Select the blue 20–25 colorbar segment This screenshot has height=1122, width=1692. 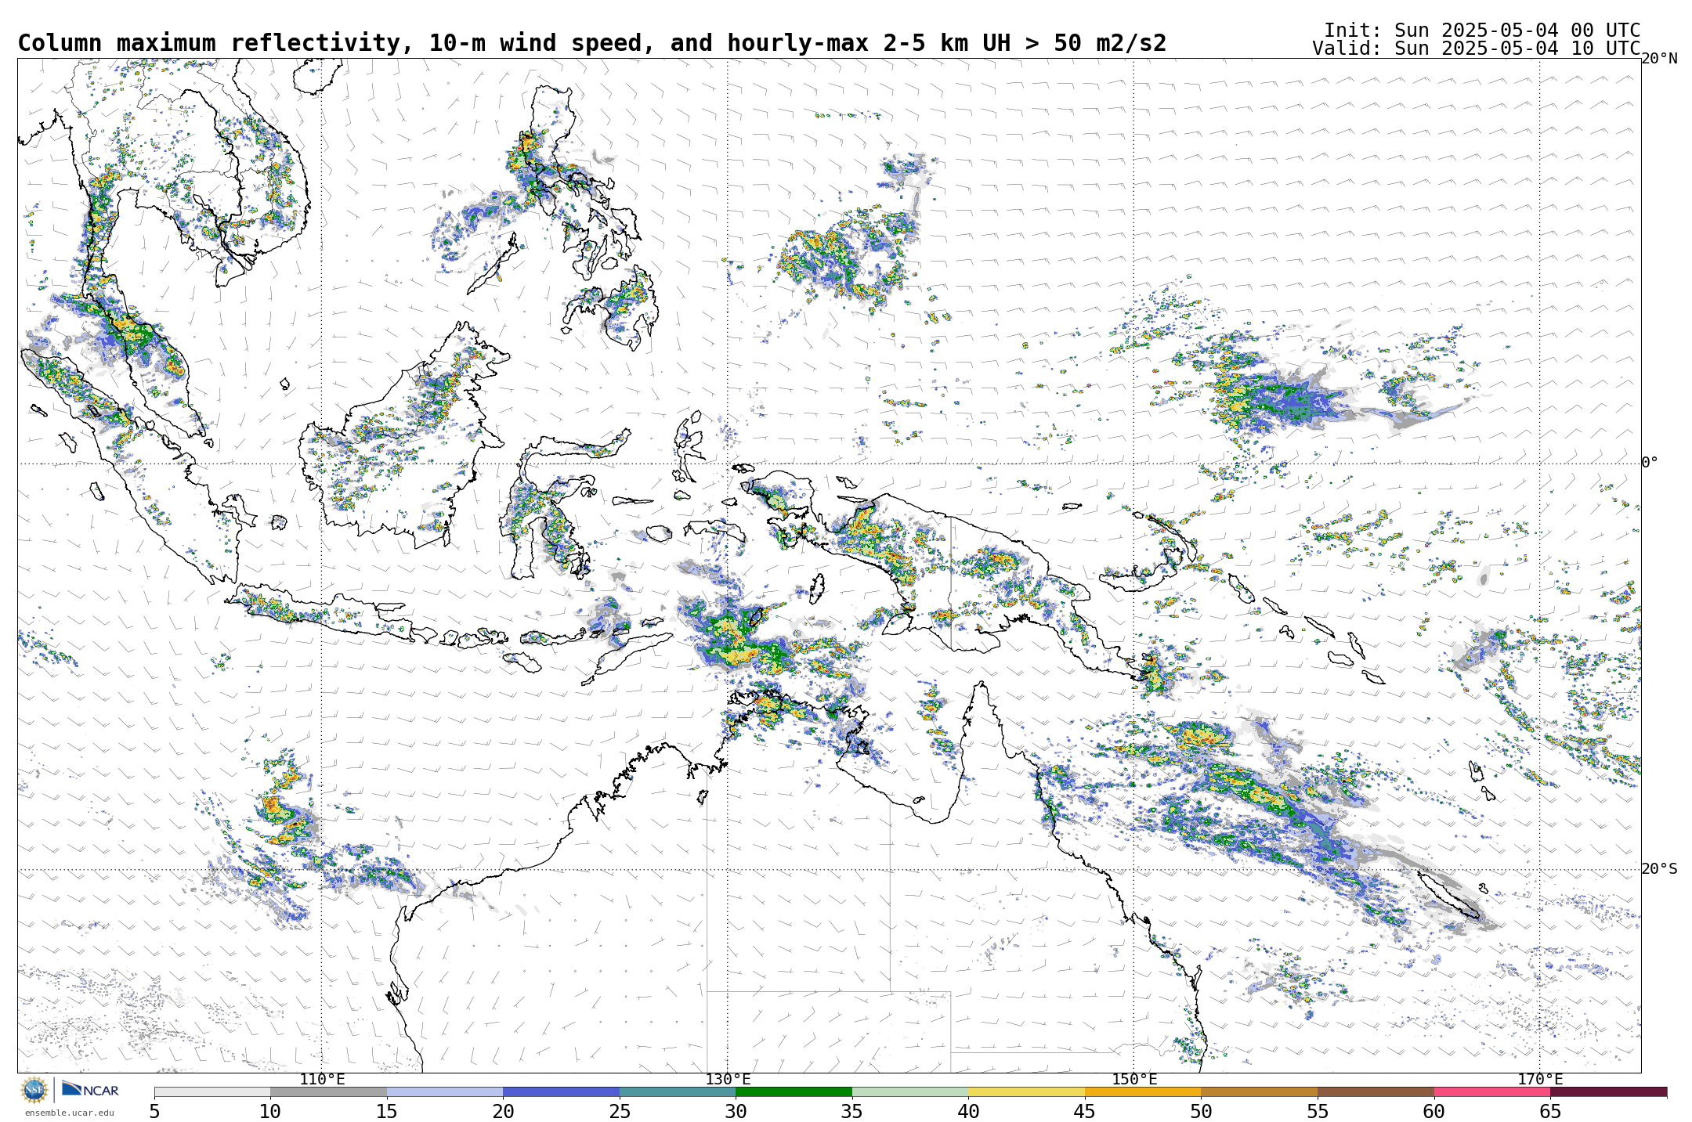[561, 1091]
